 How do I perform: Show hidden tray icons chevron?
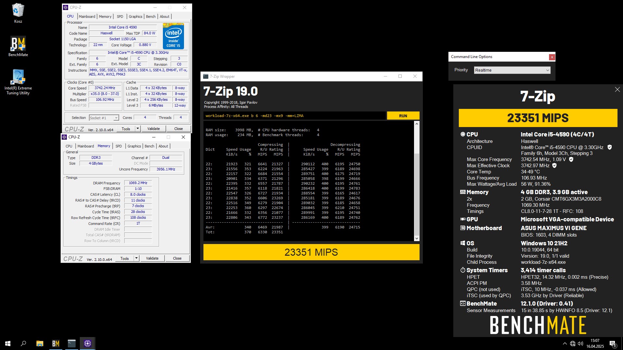coord(565,344)
